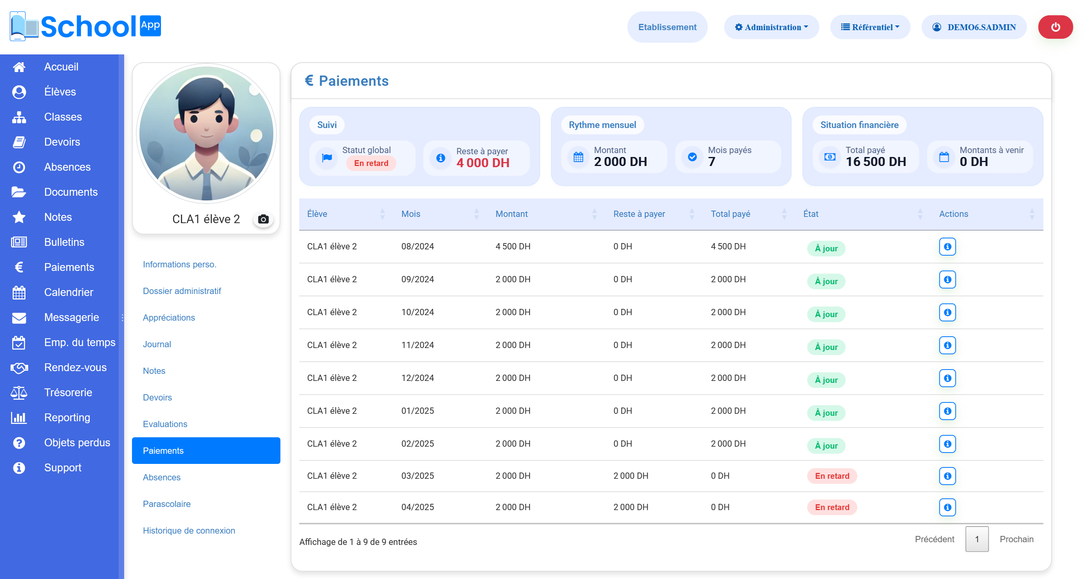Open the DEMO6.SADMIN account menu
Screen dimensions: 1084x579
974,27
